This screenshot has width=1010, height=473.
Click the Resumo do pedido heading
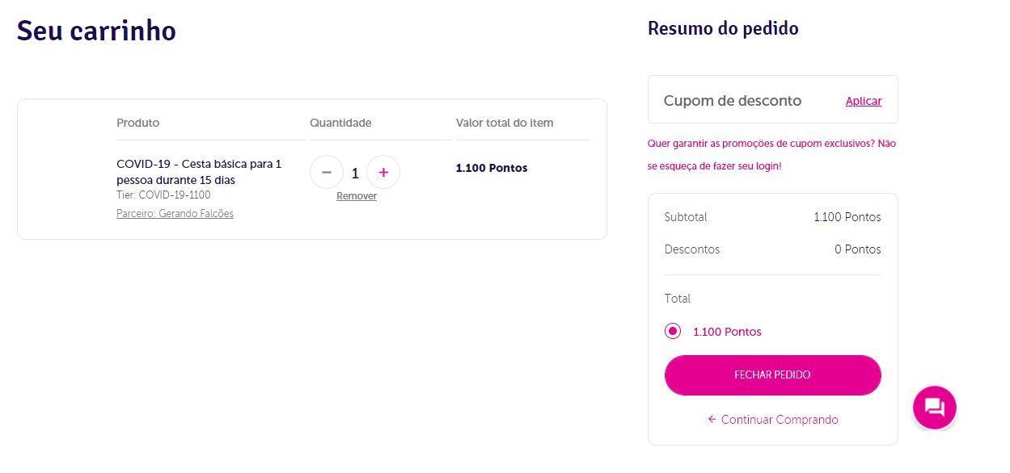(x=723, y=29)
